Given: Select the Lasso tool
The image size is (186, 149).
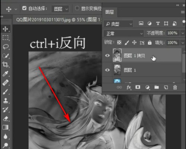Looking at the screenshot, I should [6, 47].
